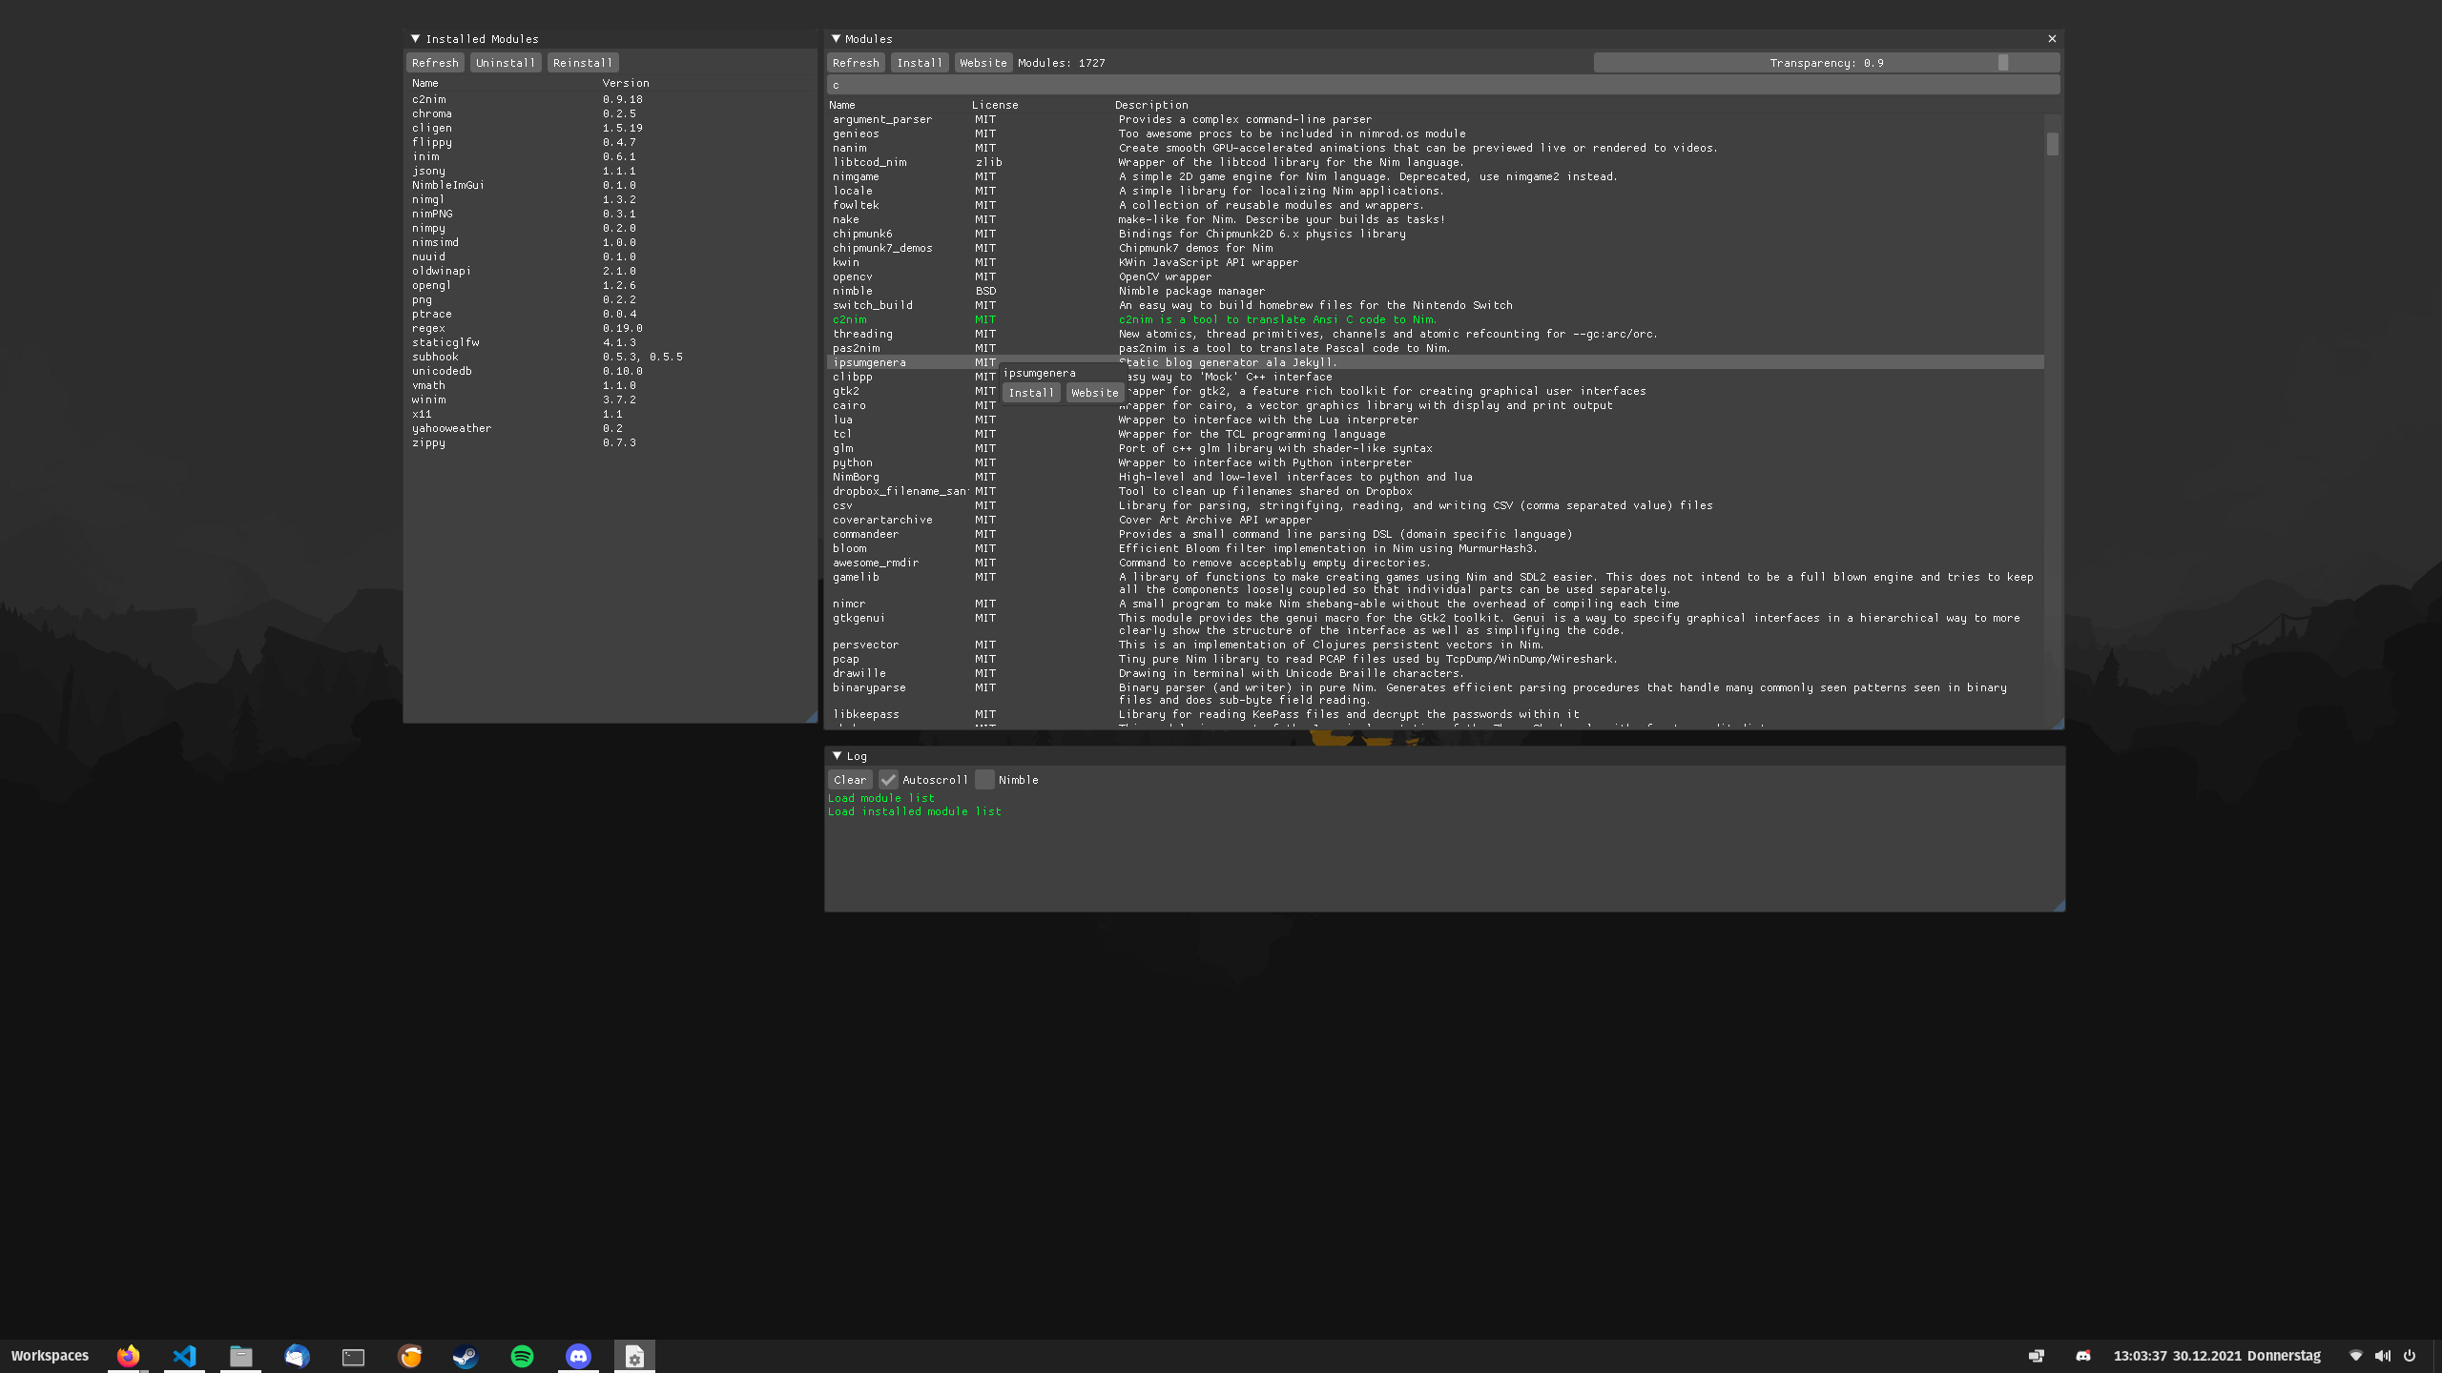Click Install in the ipsumgenera popup
This screenshot has height=1373, width=2442.
[x=1031, y=393]
